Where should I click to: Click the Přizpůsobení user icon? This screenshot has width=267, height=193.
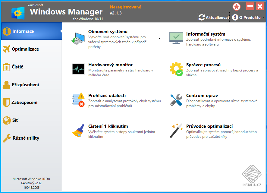click(x=6, y=85)
